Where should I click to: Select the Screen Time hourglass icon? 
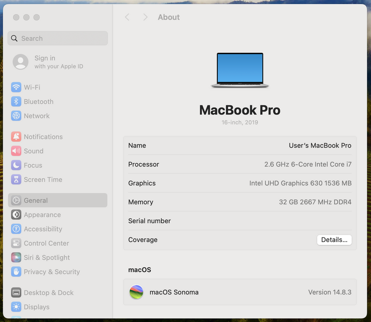[x=16, y=179]
